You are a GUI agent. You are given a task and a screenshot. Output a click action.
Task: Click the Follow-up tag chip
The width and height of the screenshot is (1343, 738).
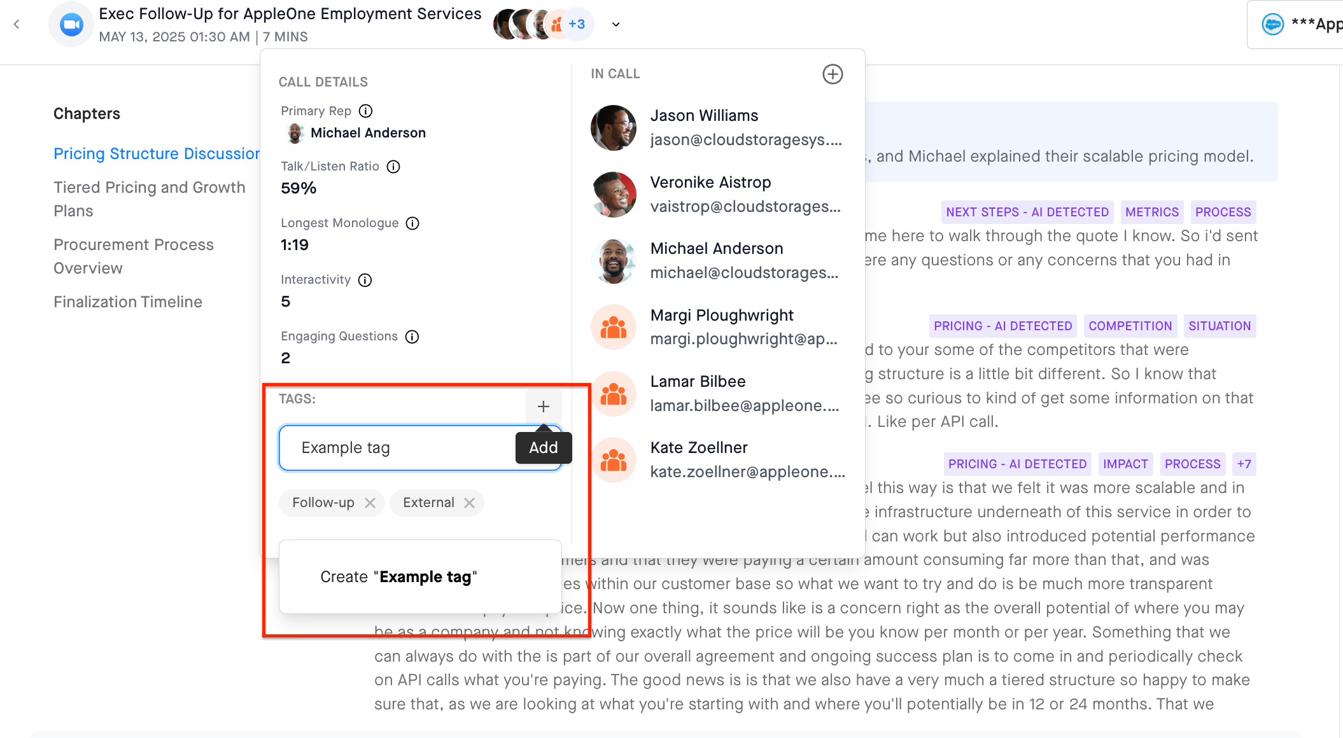332,503
